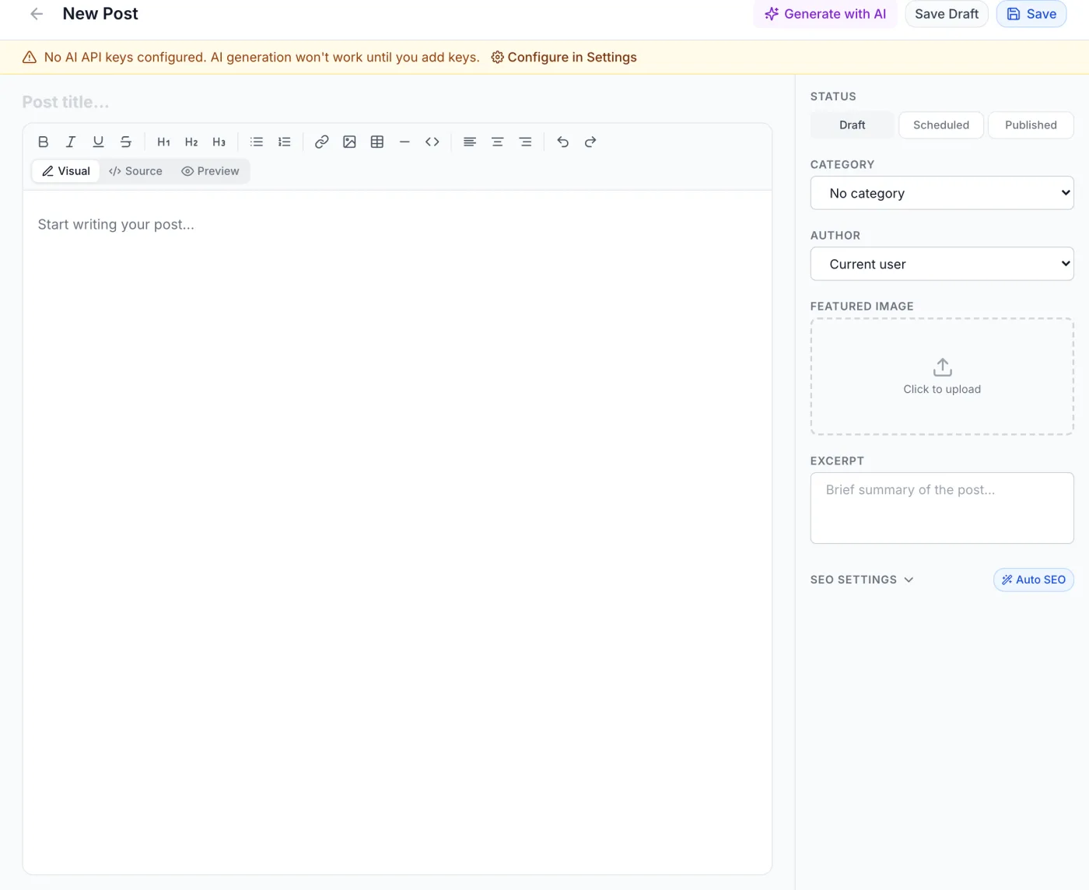Insert a code block
Image resolution: width=1089 pixels, height=890 pixels.
tap(432, 142)
